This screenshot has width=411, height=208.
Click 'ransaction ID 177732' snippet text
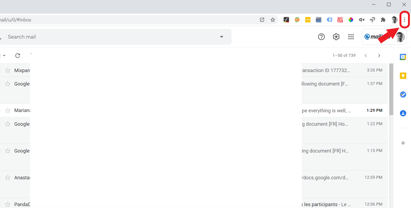pos(326,70)
